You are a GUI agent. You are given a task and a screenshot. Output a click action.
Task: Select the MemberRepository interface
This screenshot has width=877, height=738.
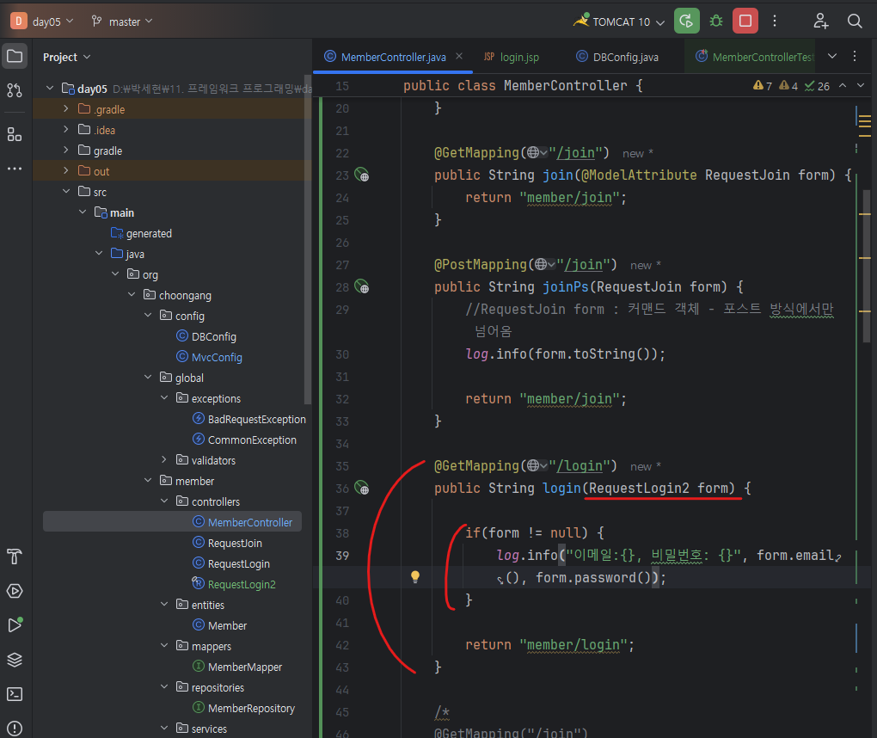point(243,709)
